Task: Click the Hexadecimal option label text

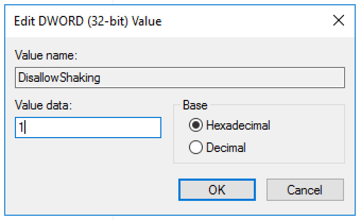Action: pyautogui.click(x=238, y=125)
